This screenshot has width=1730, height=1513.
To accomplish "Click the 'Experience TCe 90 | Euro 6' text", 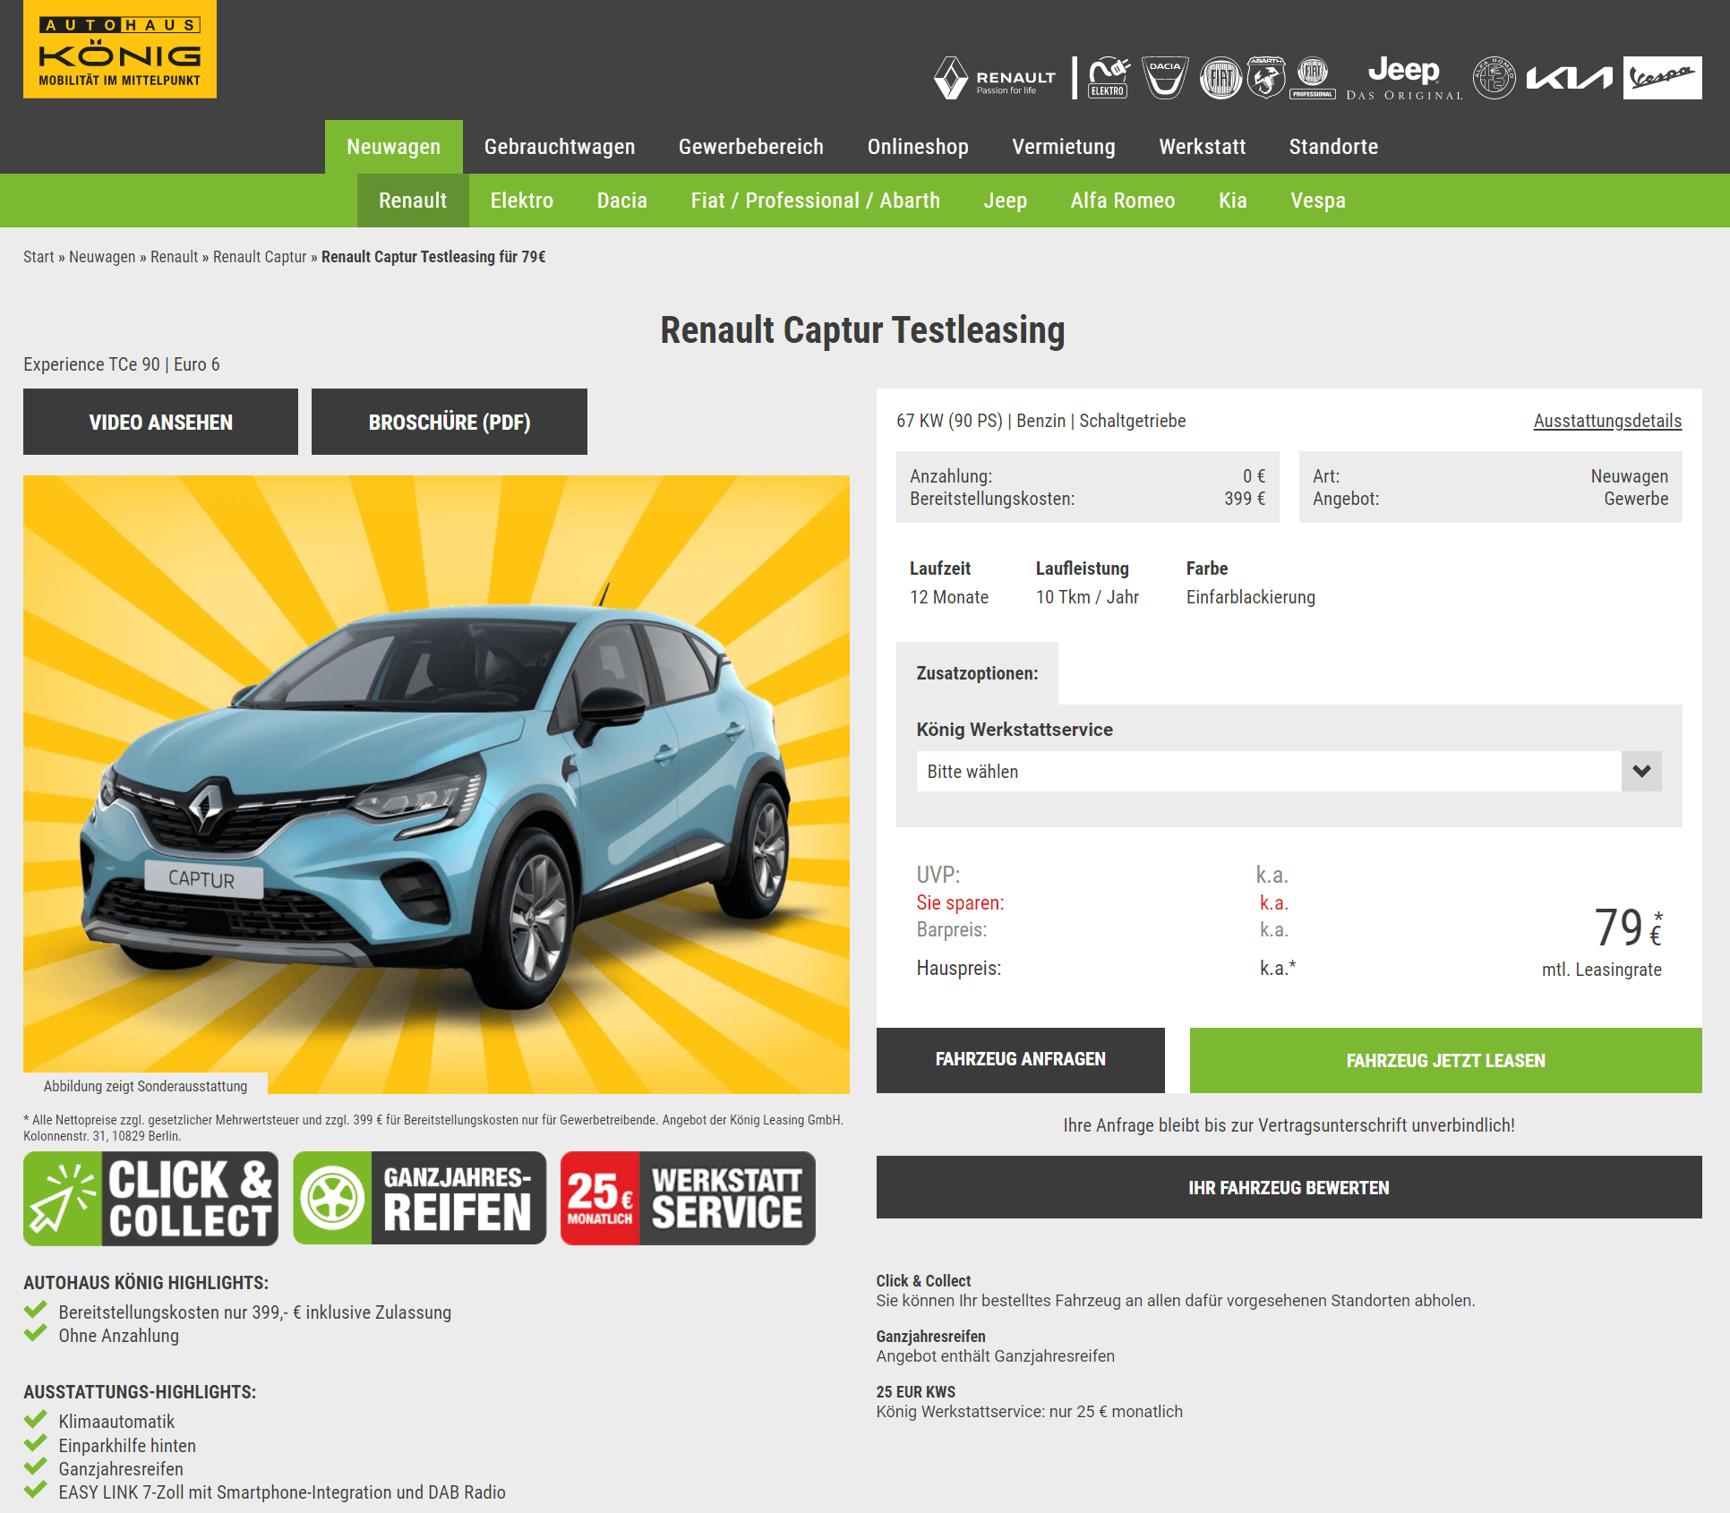I will (x=122, y=364).
